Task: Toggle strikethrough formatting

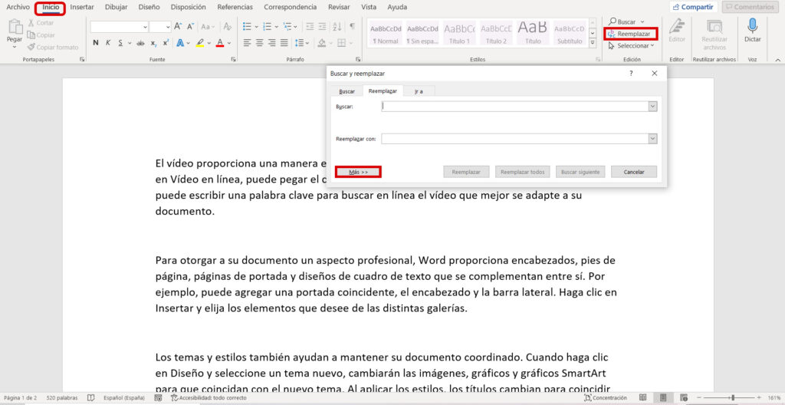Action: [x=141, y=43]
